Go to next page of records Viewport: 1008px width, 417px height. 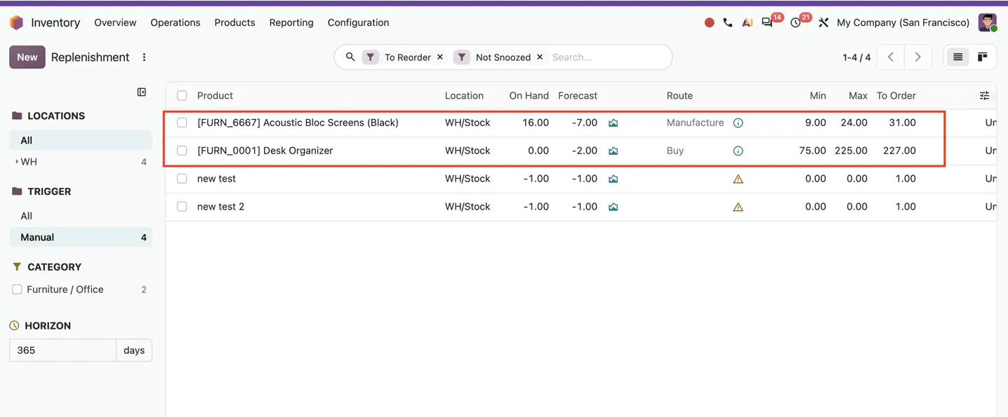pyautogui.click(x=917, y=57)
